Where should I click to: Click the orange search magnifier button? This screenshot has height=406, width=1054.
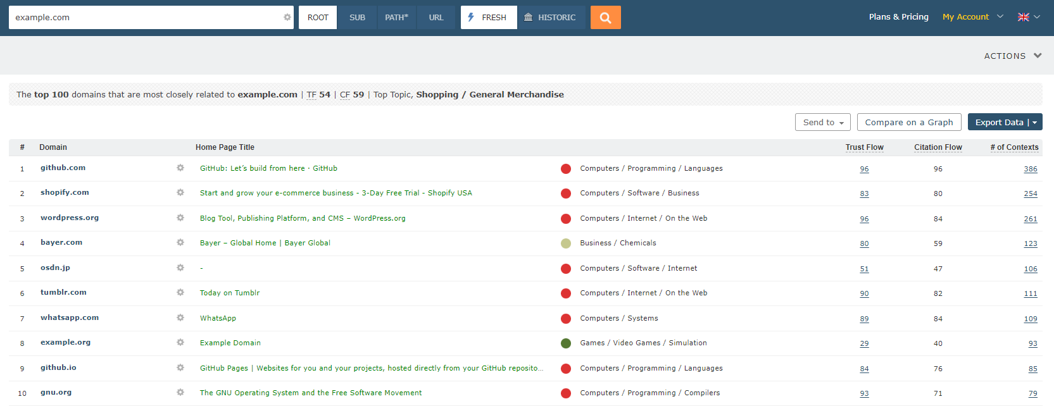click(x=605, y=18)
